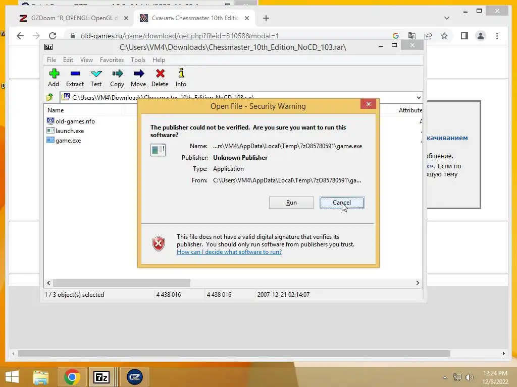The image size is (517, 387).
Task: Open Chrome tab search chevron
Action: tap(446, 18)
